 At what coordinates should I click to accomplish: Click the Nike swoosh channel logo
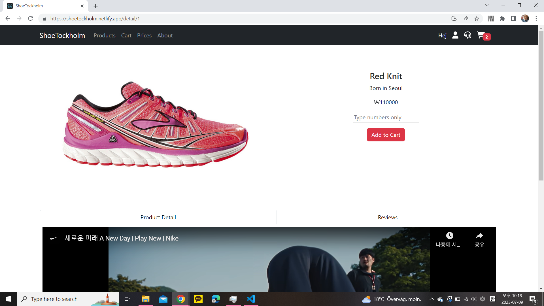click(x=54, y=238)
